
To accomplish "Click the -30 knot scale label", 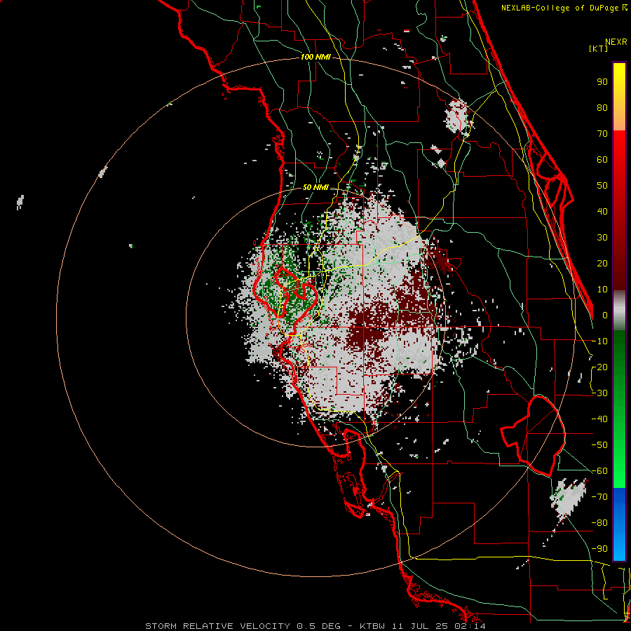I will tap(599, 393).
